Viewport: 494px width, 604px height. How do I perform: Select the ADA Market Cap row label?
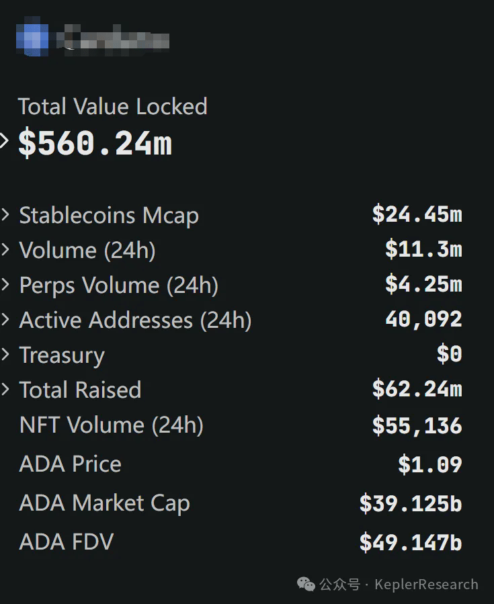104,503
